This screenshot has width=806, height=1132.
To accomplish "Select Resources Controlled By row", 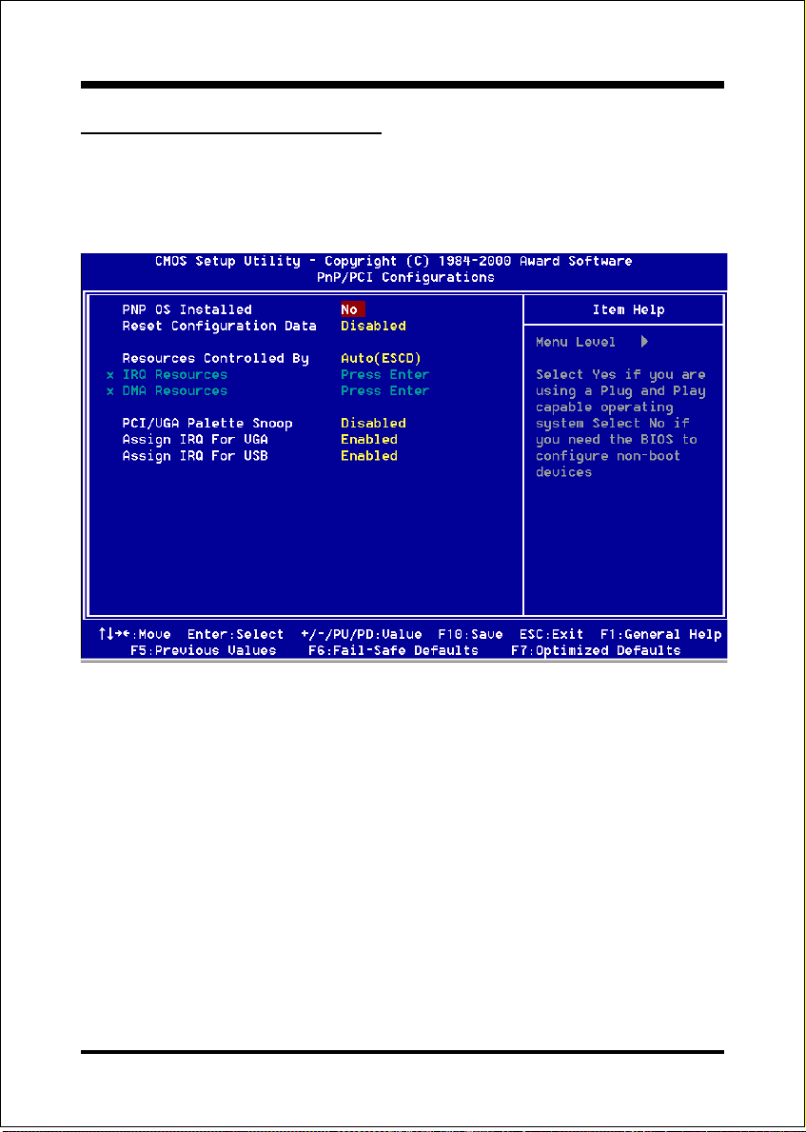I will coord(215,359).
